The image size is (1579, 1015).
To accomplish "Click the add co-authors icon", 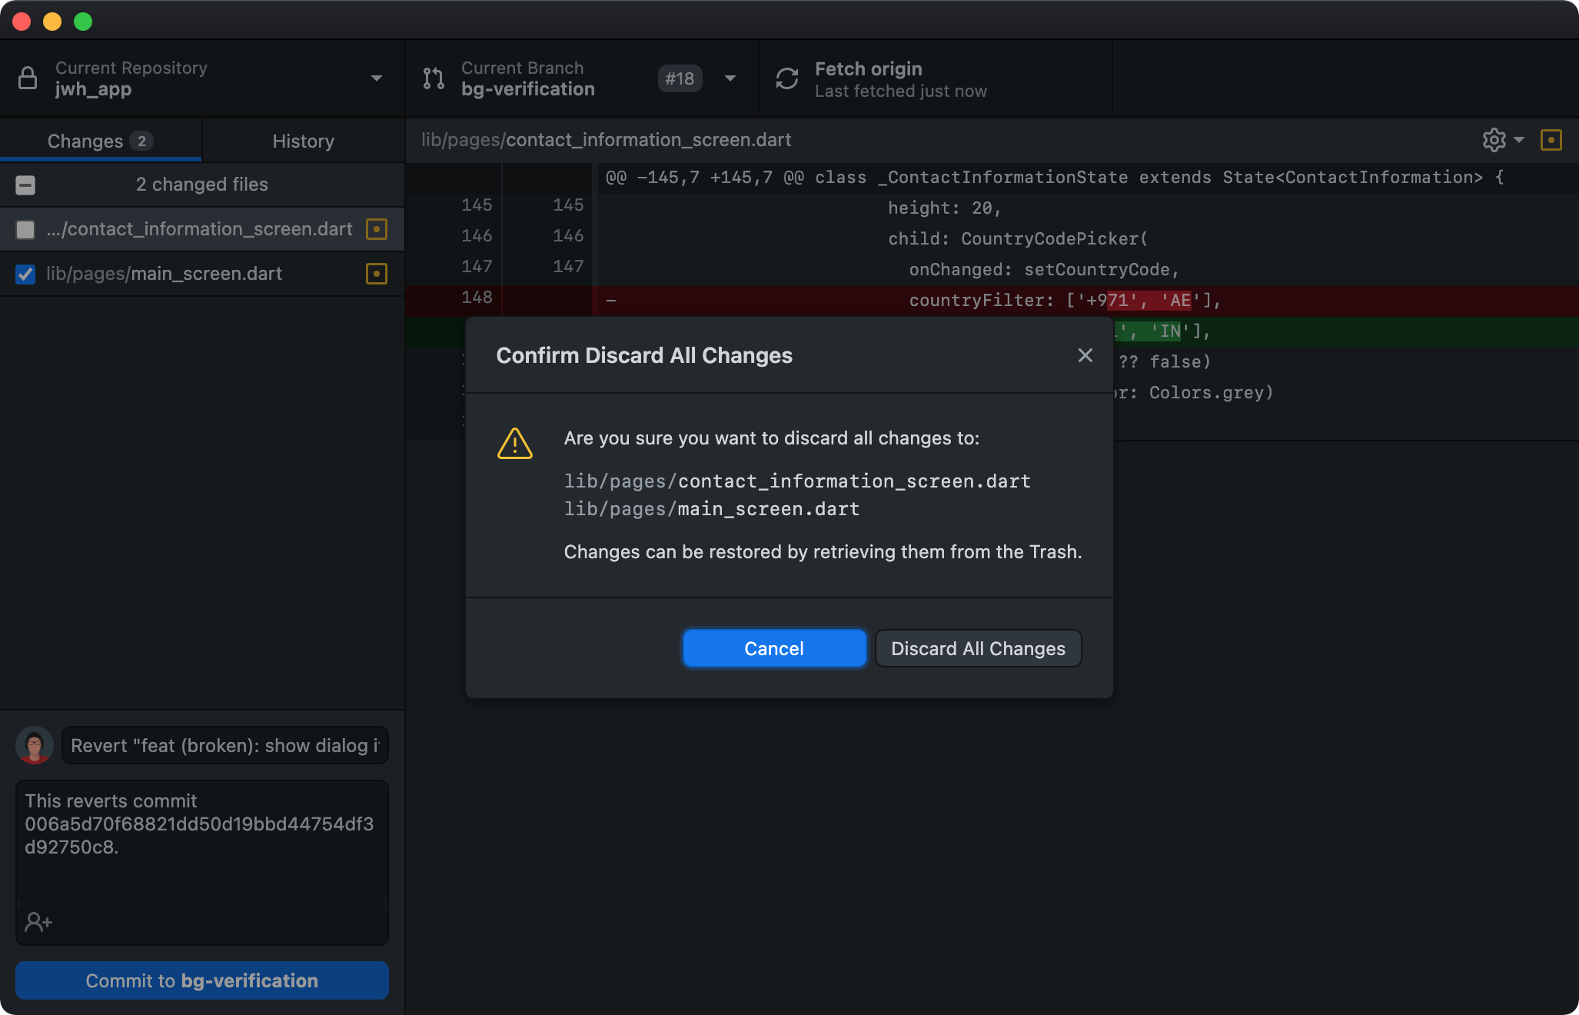I will 38,921.
